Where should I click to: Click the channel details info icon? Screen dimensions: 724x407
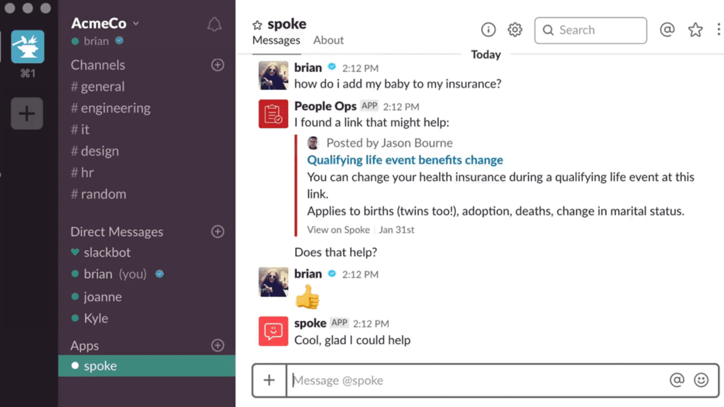tap(488, 30)
